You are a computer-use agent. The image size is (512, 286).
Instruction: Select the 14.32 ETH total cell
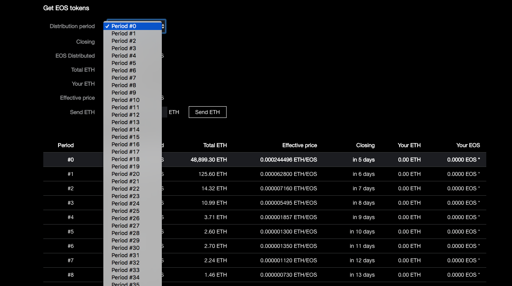click(213, 188)
